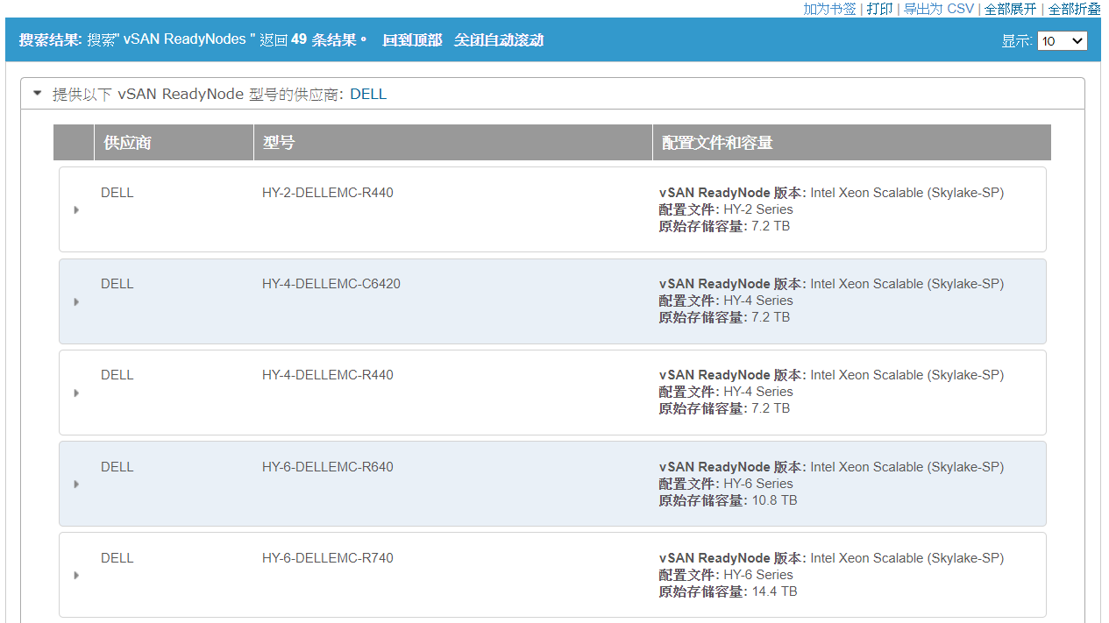The width and height of the screenshot is (1109, 623).
Task: Expand the HY-4-DELLEMC-C6420 row arrow
Action: coord(76,301)
